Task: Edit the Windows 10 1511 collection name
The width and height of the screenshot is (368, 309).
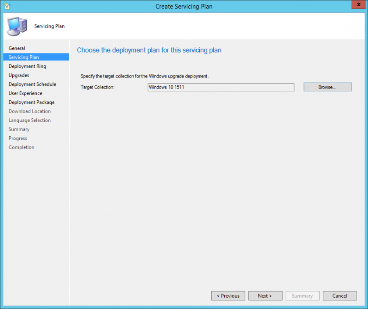Action: point(221,87)
